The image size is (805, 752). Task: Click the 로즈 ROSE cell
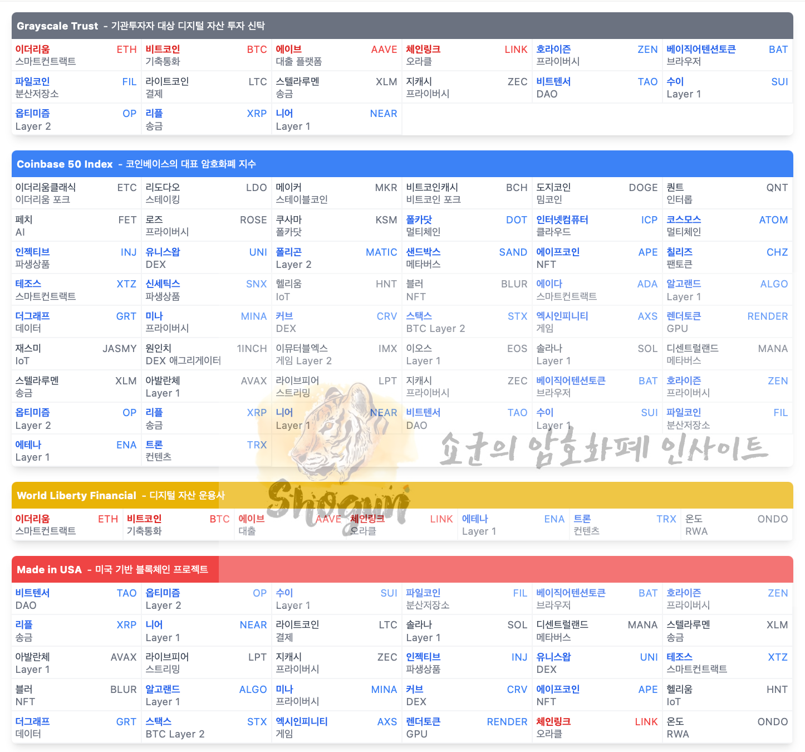[207, 226]
